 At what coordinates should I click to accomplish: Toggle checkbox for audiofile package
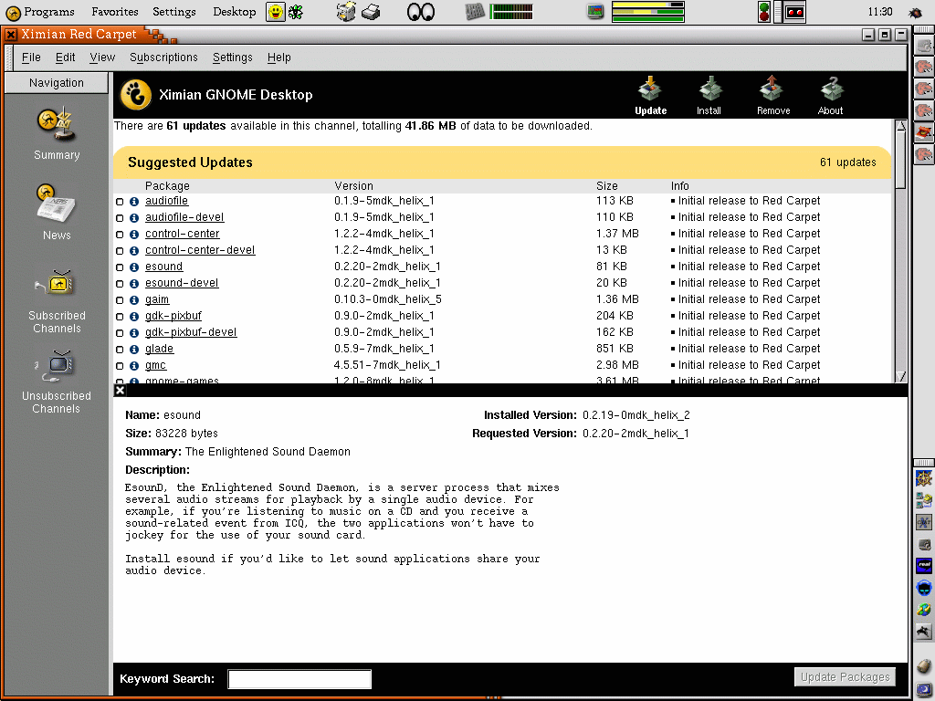click(120, 202)
